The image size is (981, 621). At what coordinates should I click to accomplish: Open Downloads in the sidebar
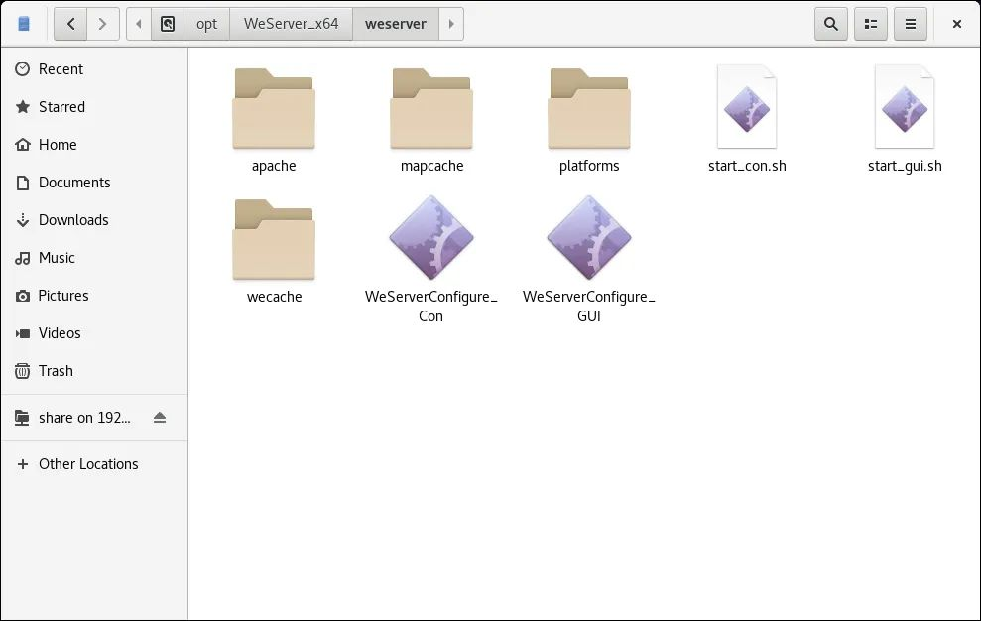[94, 219]
